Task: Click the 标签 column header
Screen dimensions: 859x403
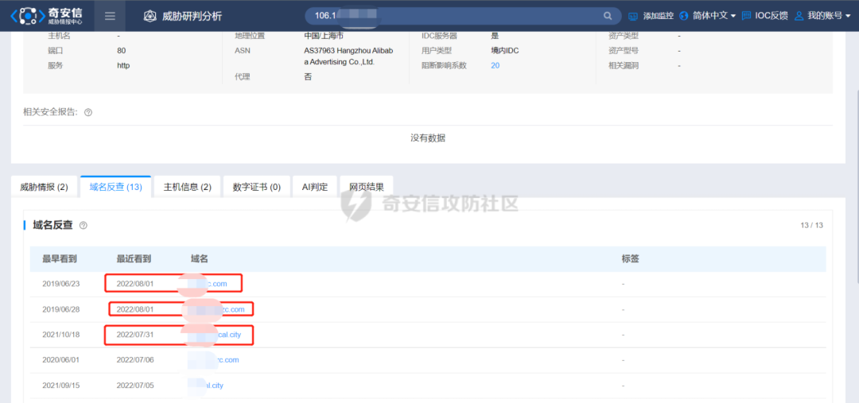Action: click(x=630, y=259)
